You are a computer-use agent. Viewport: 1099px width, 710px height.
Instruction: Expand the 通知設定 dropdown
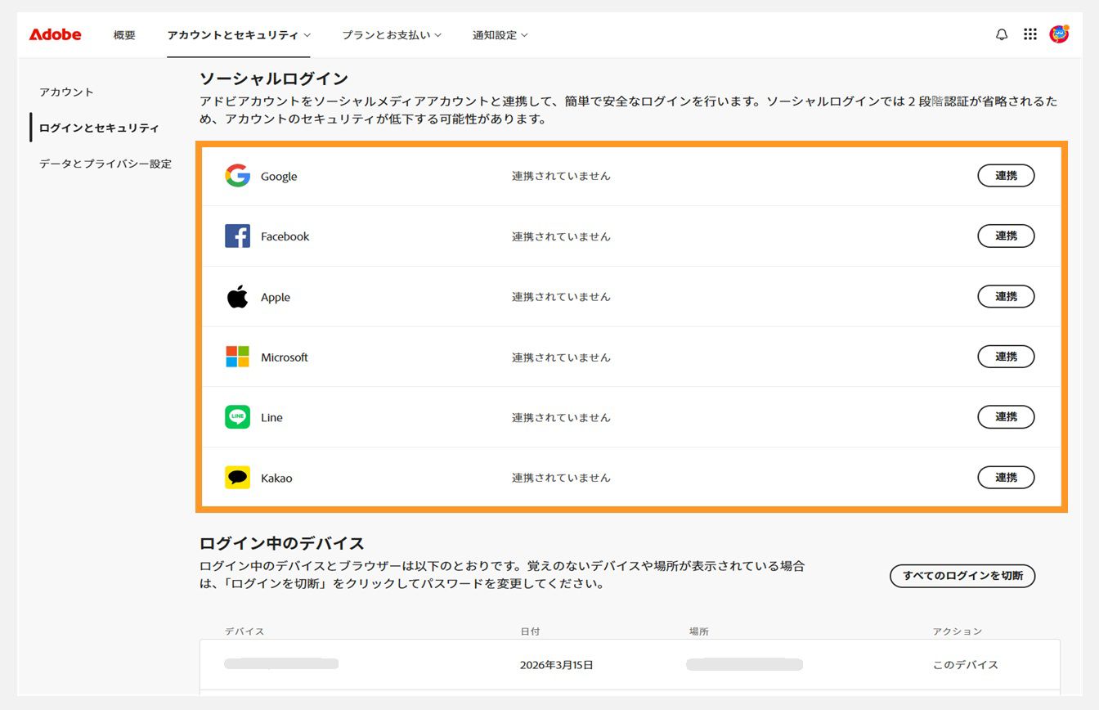(500, 35)
